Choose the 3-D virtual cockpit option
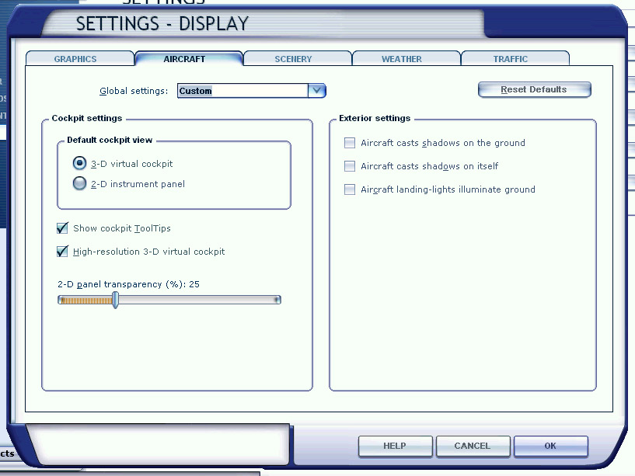635x476 pixels. [x=79, y=164]
